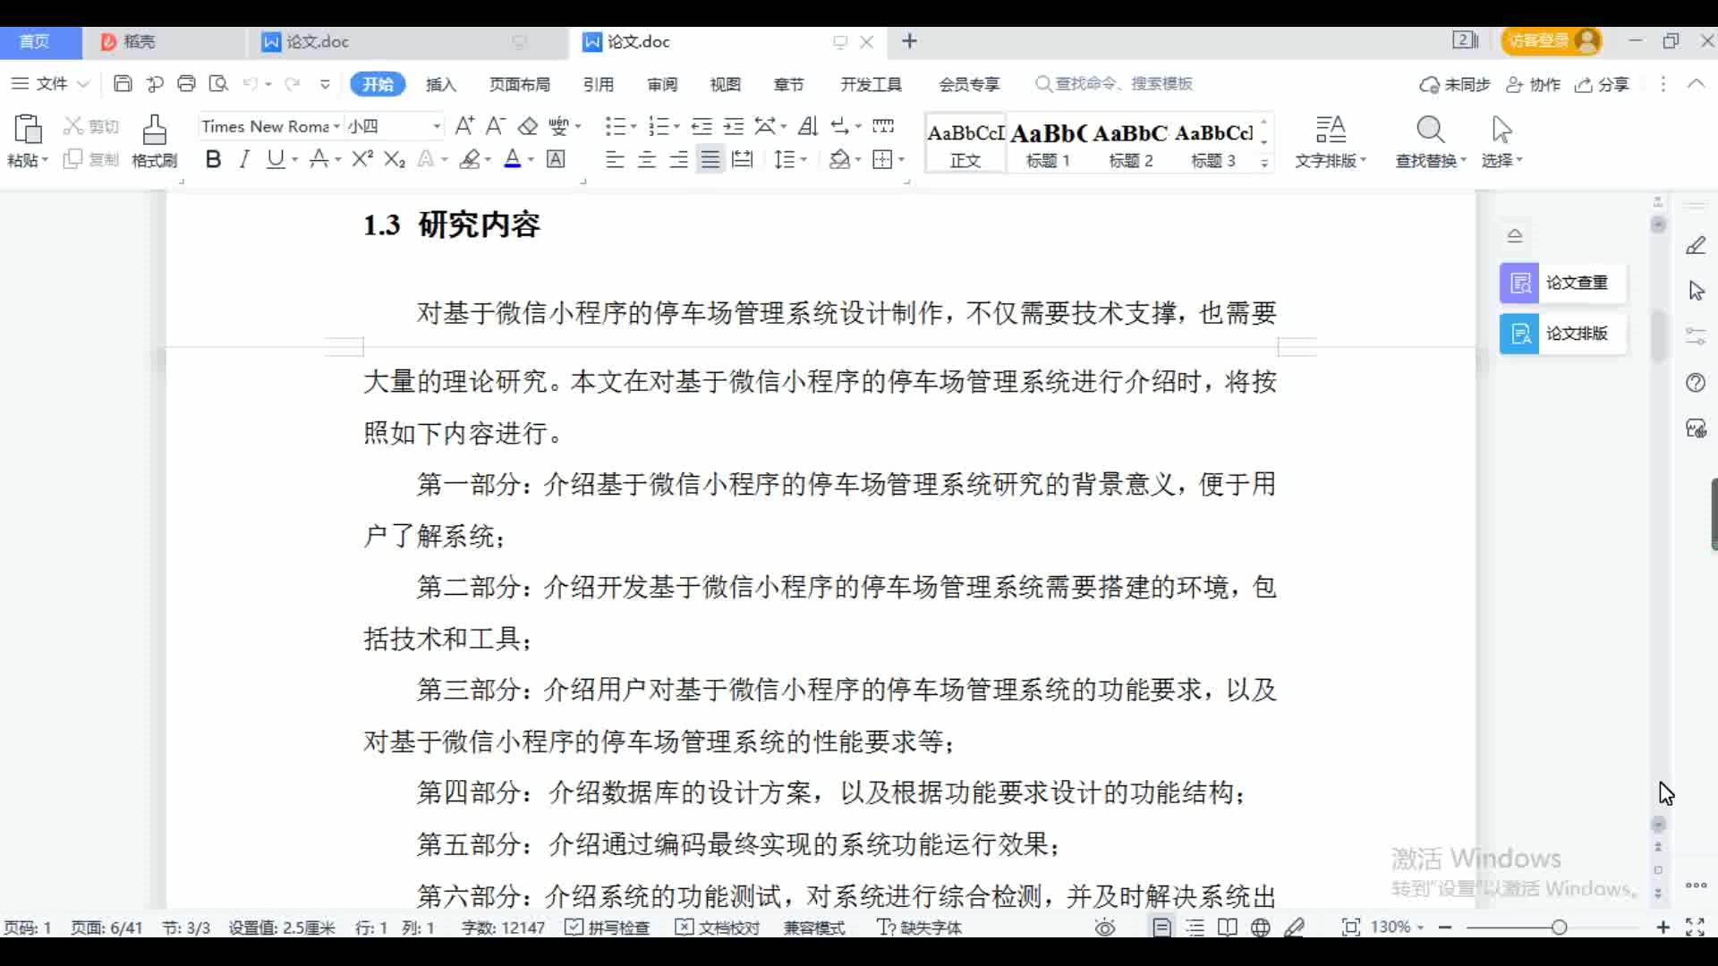Decrease paragraph indent
This screenshot has width=1718, height=966.
[702, 126]
